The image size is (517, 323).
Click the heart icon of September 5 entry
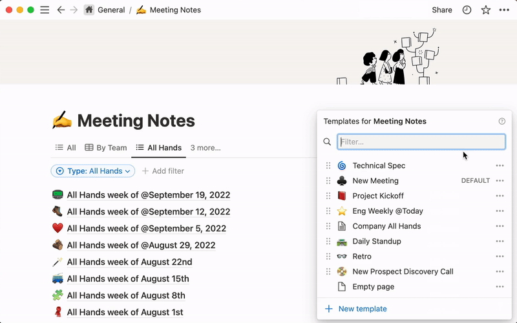click(58, 228)
